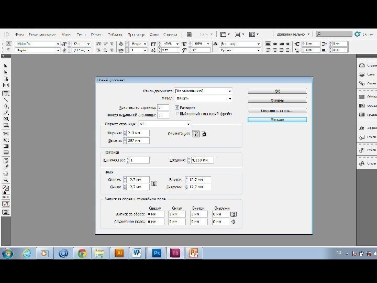Select the Line tool

(x=6, y=100)
